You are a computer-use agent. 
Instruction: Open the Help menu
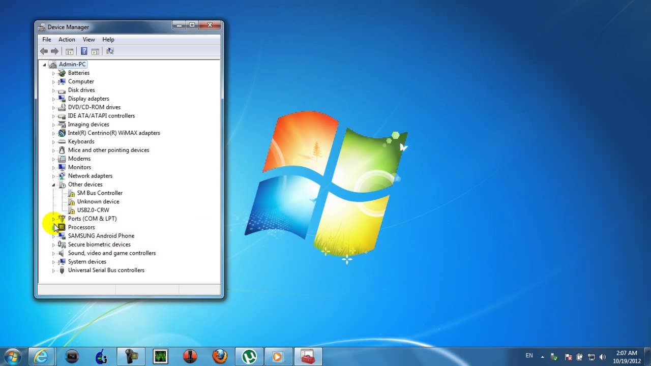click(108, 39)
